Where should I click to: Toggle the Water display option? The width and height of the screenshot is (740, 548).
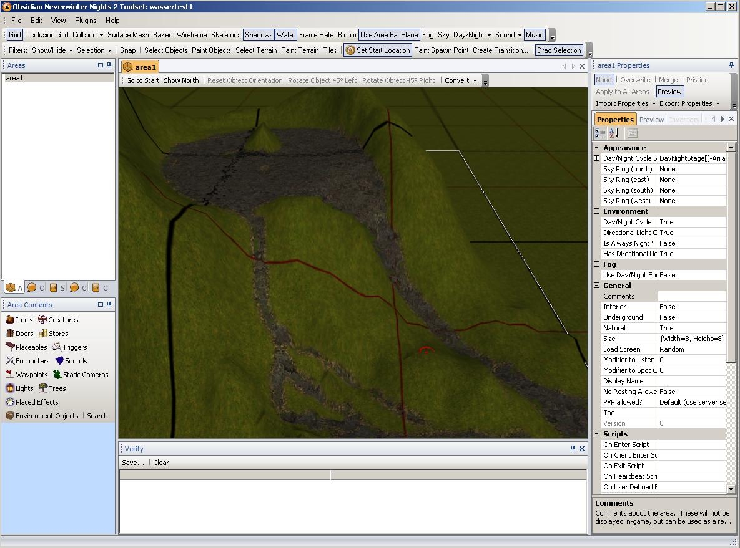[x=286, y=35]
